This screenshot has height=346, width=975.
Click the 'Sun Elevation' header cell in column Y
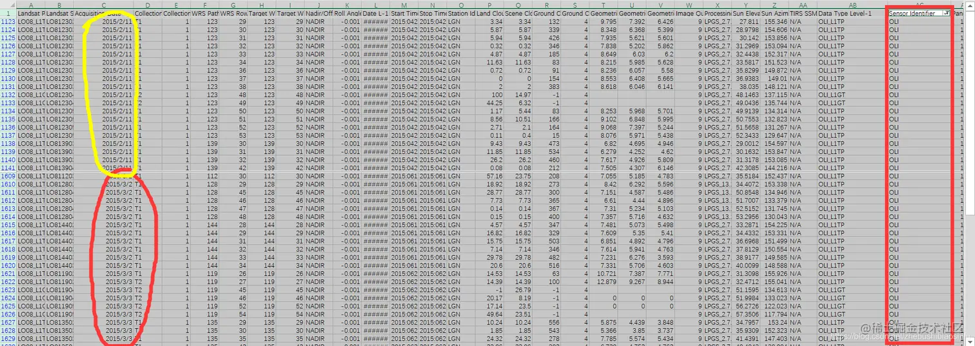[x=745, y=13]
